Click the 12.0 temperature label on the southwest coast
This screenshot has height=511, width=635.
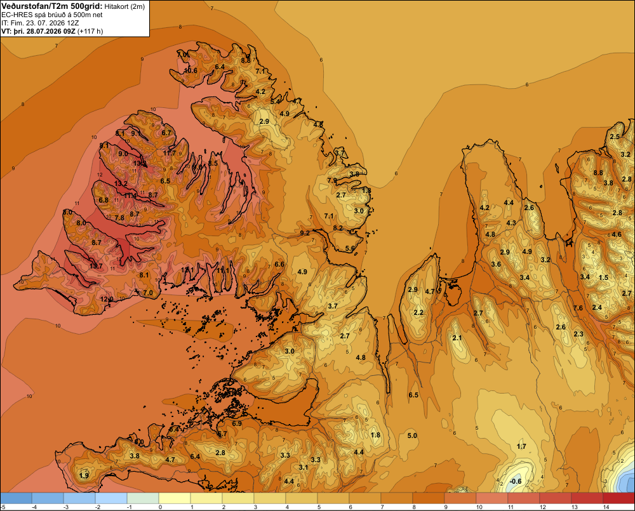[x=107, y=299]
